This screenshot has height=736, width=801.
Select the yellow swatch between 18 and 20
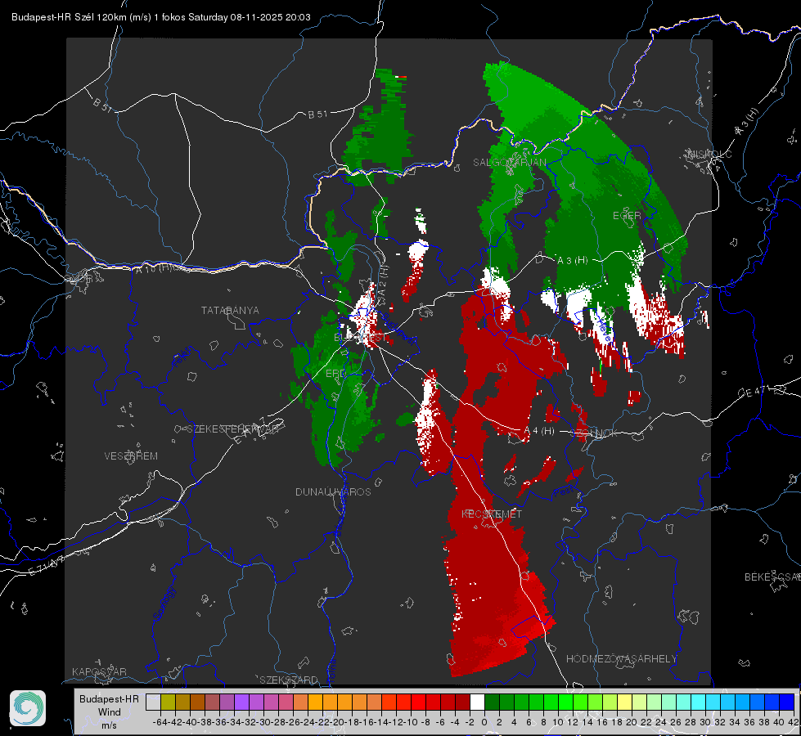tap(625, 702)
